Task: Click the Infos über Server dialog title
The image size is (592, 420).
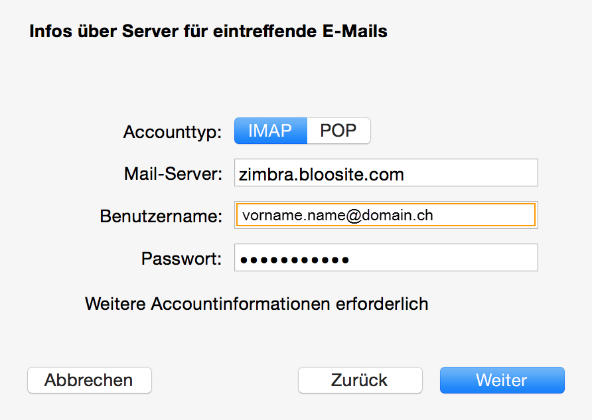Action: pyautogui.click(x=208, y=31)
